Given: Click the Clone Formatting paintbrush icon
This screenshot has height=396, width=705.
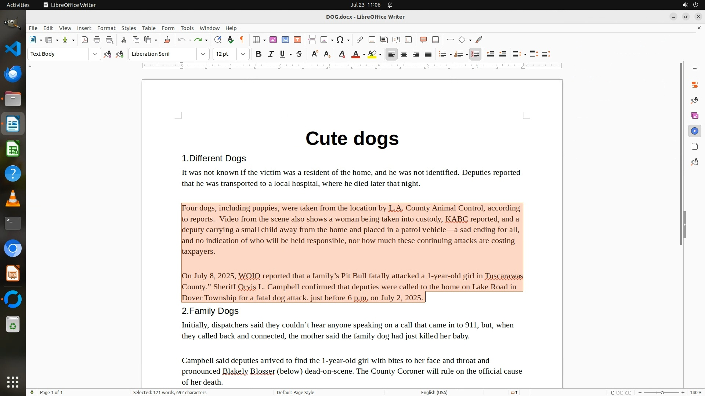Looking at the screenshot, I should click(167, 40).
